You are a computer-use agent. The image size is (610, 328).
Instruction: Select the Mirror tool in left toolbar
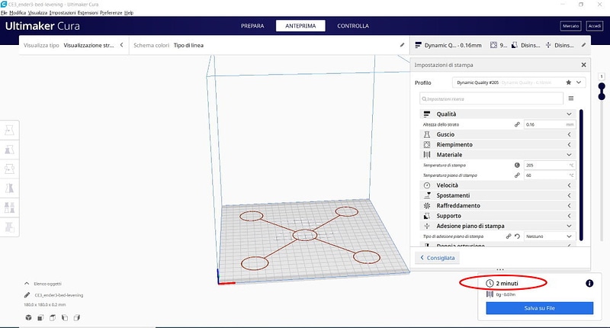pyautogui.click(x=9, y=188)
